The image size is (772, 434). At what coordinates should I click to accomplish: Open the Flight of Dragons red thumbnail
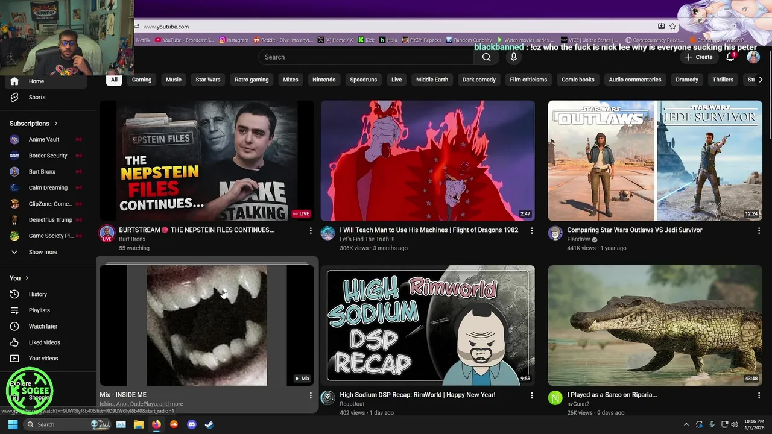[x=428, y=160]
